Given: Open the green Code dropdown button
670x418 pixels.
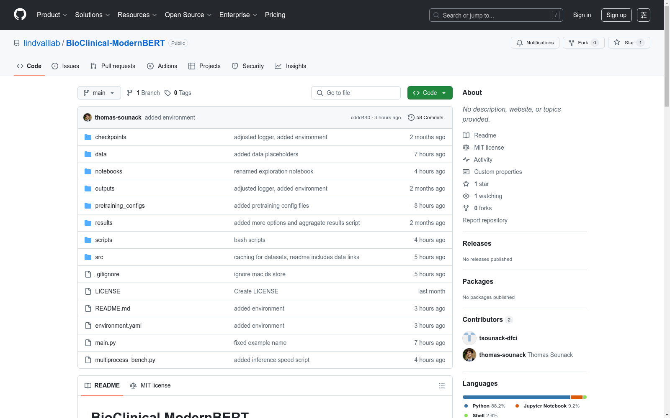Looking at the screenshot, I should [x=430, y=93].
